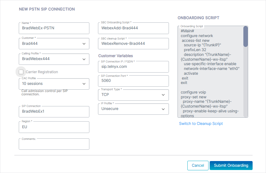Click the Onboarding Script scrollbar thumb

click(245, 36)
